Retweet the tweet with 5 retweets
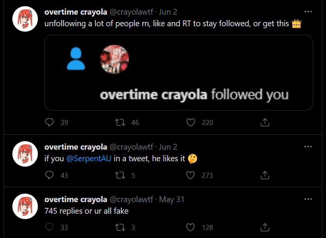 pyautogui.click(x=120, y=175)
